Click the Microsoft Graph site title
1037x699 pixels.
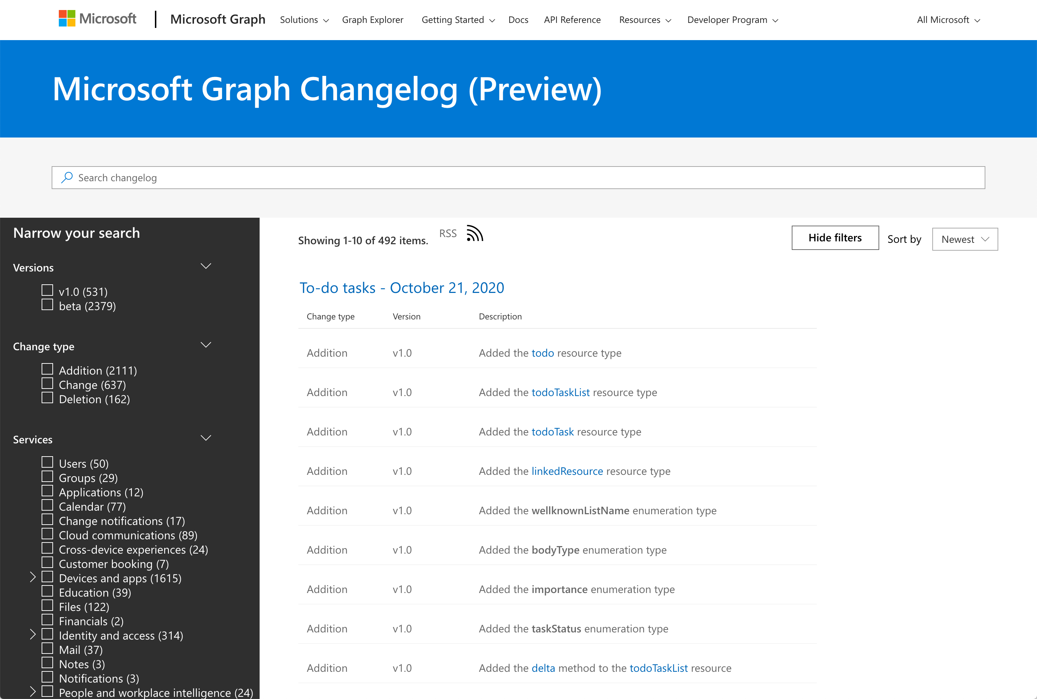coord(218,19)
